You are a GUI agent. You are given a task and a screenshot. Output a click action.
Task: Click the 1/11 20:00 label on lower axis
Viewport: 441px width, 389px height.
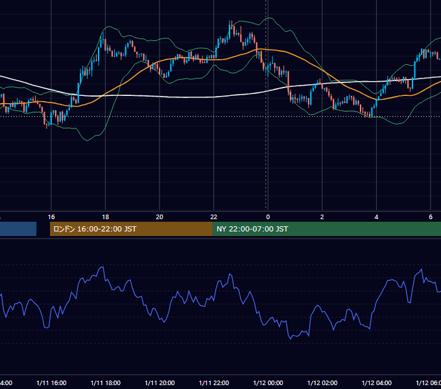(160, 383)
